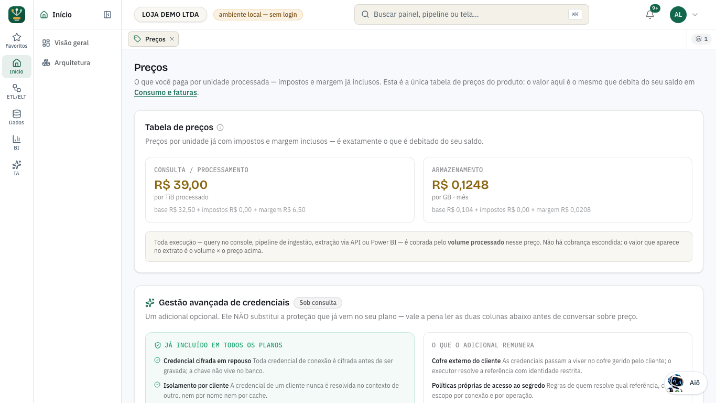Click the Sob consulta badge
Screen dimensions: 716x403
[x=318, y=303]
